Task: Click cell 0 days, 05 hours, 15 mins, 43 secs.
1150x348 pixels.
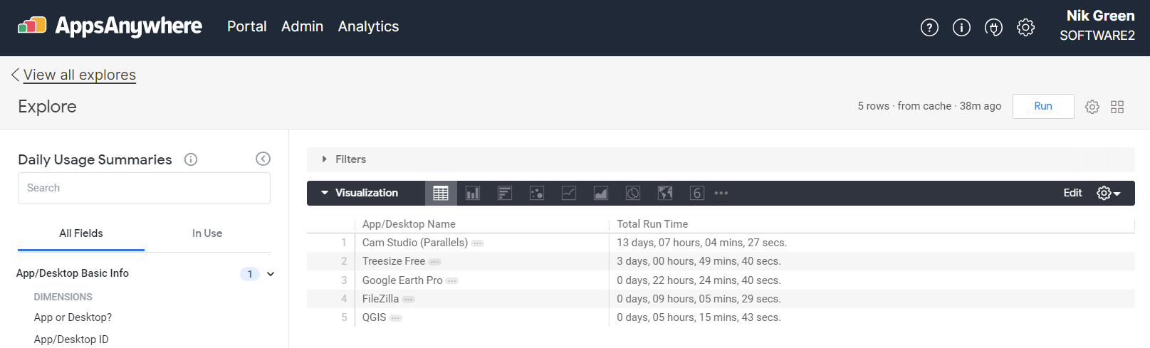Action: (x=699, y=317)
